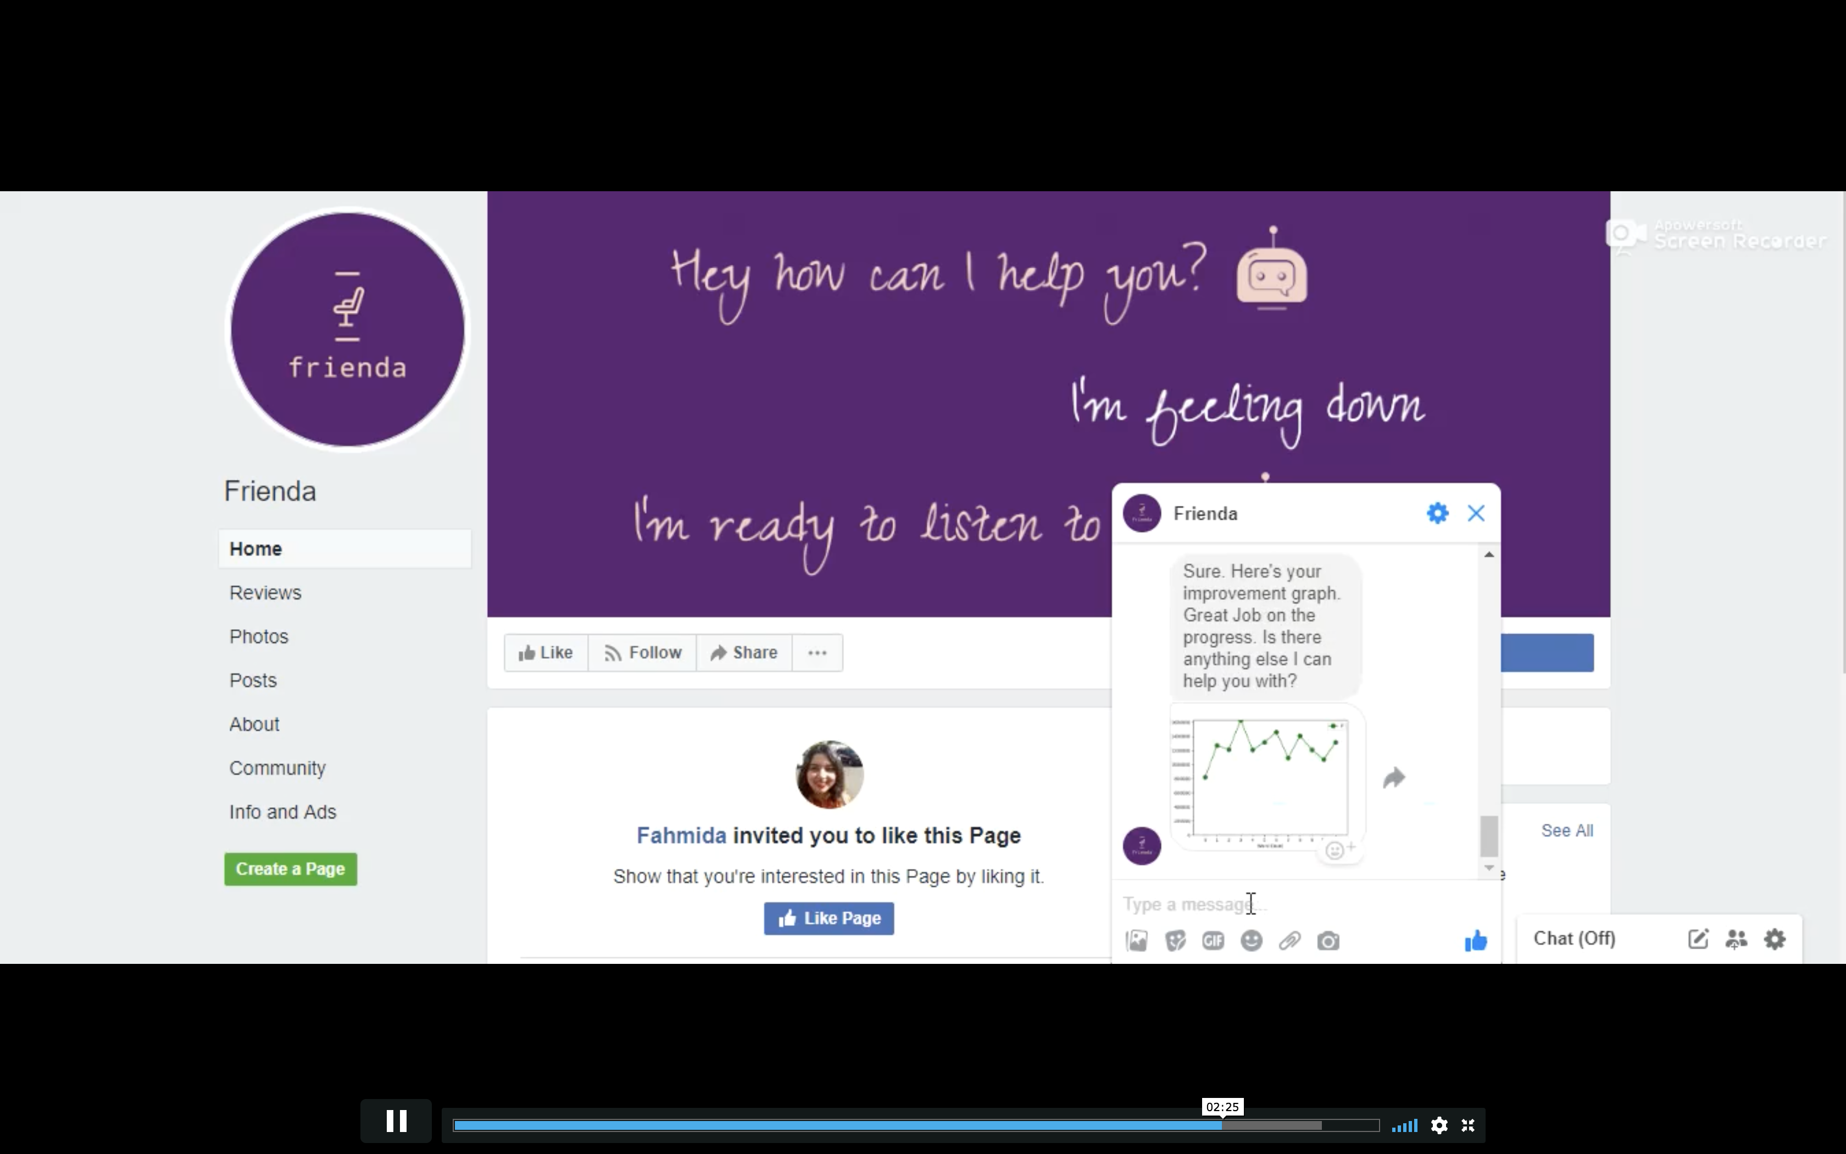Viewport: 1846px width, 1154px height.
Task: Go to the Community sidebar item
Action: tap(277, 768)
